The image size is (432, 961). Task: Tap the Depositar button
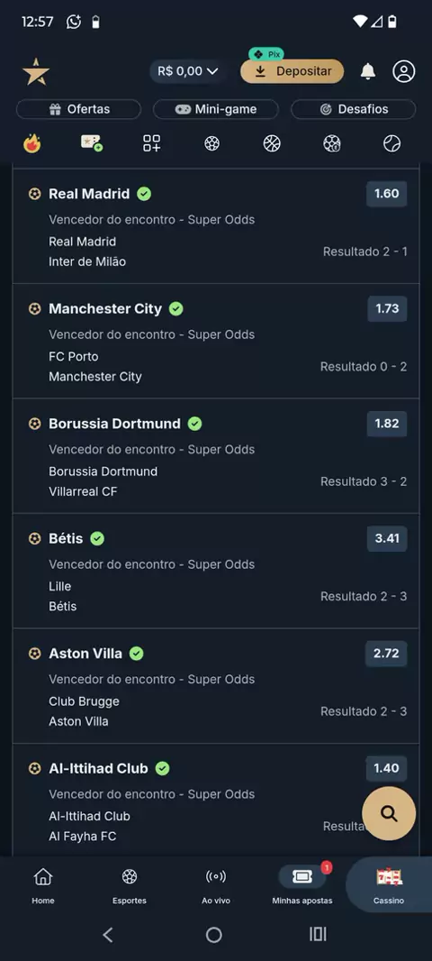[x=292, y=71]
